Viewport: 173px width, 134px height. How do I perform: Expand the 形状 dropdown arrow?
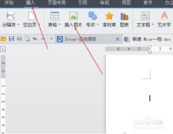click(98, 24)
